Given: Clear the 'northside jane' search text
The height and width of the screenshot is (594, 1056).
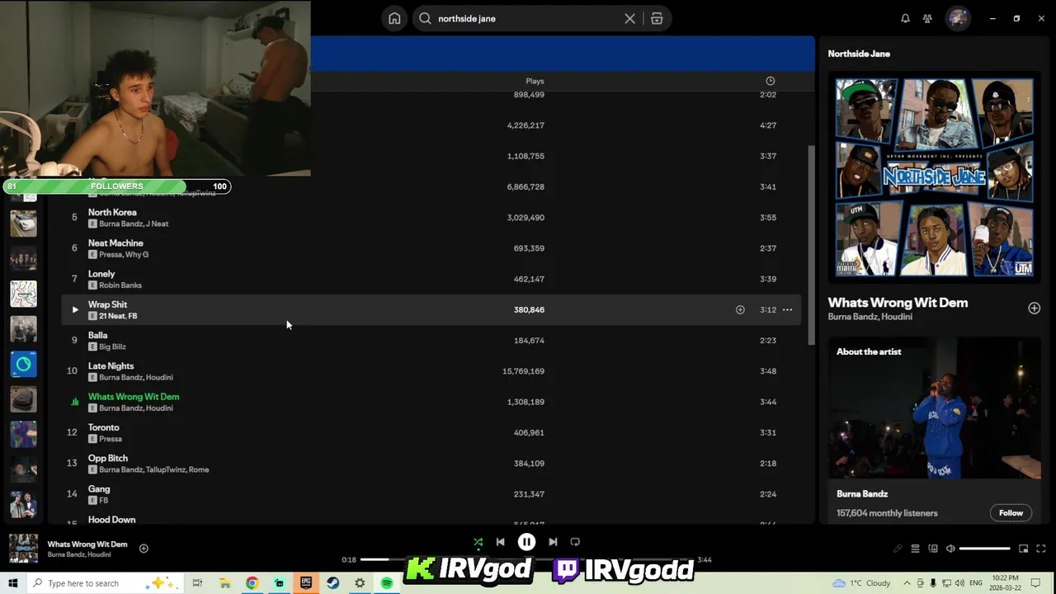Looking at the screenshot, I should (x=629, y=18).
